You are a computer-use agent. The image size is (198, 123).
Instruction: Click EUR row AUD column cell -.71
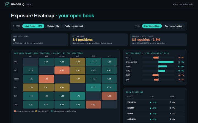78,96
